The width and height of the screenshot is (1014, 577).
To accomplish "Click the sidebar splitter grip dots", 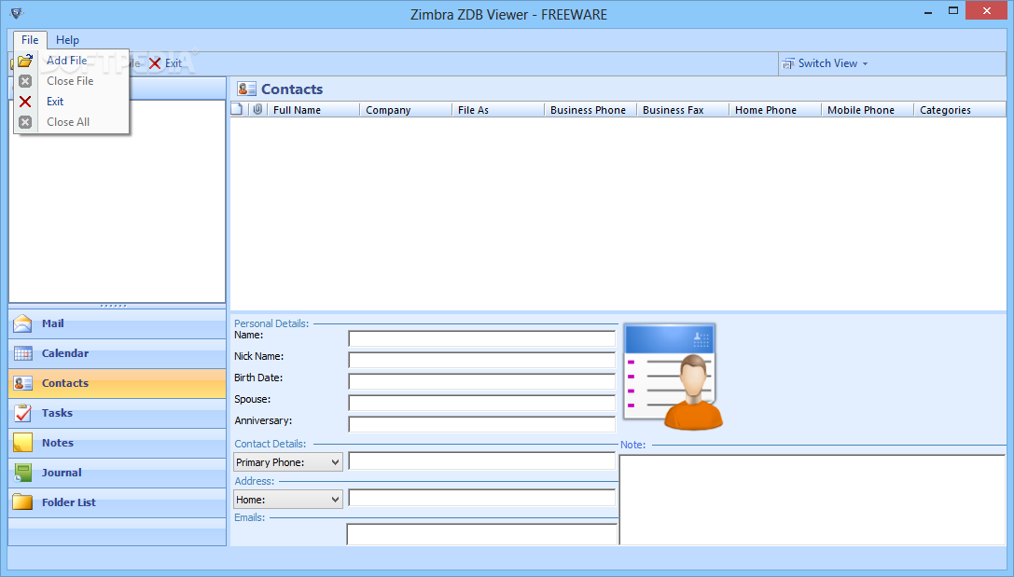I will tap(113, 306).
